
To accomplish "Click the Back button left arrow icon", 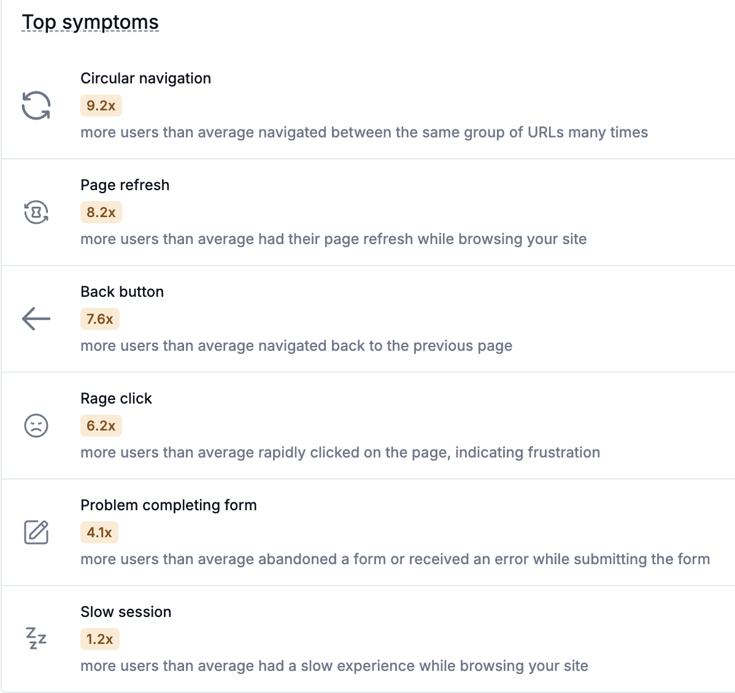I will tap(36, 319).
